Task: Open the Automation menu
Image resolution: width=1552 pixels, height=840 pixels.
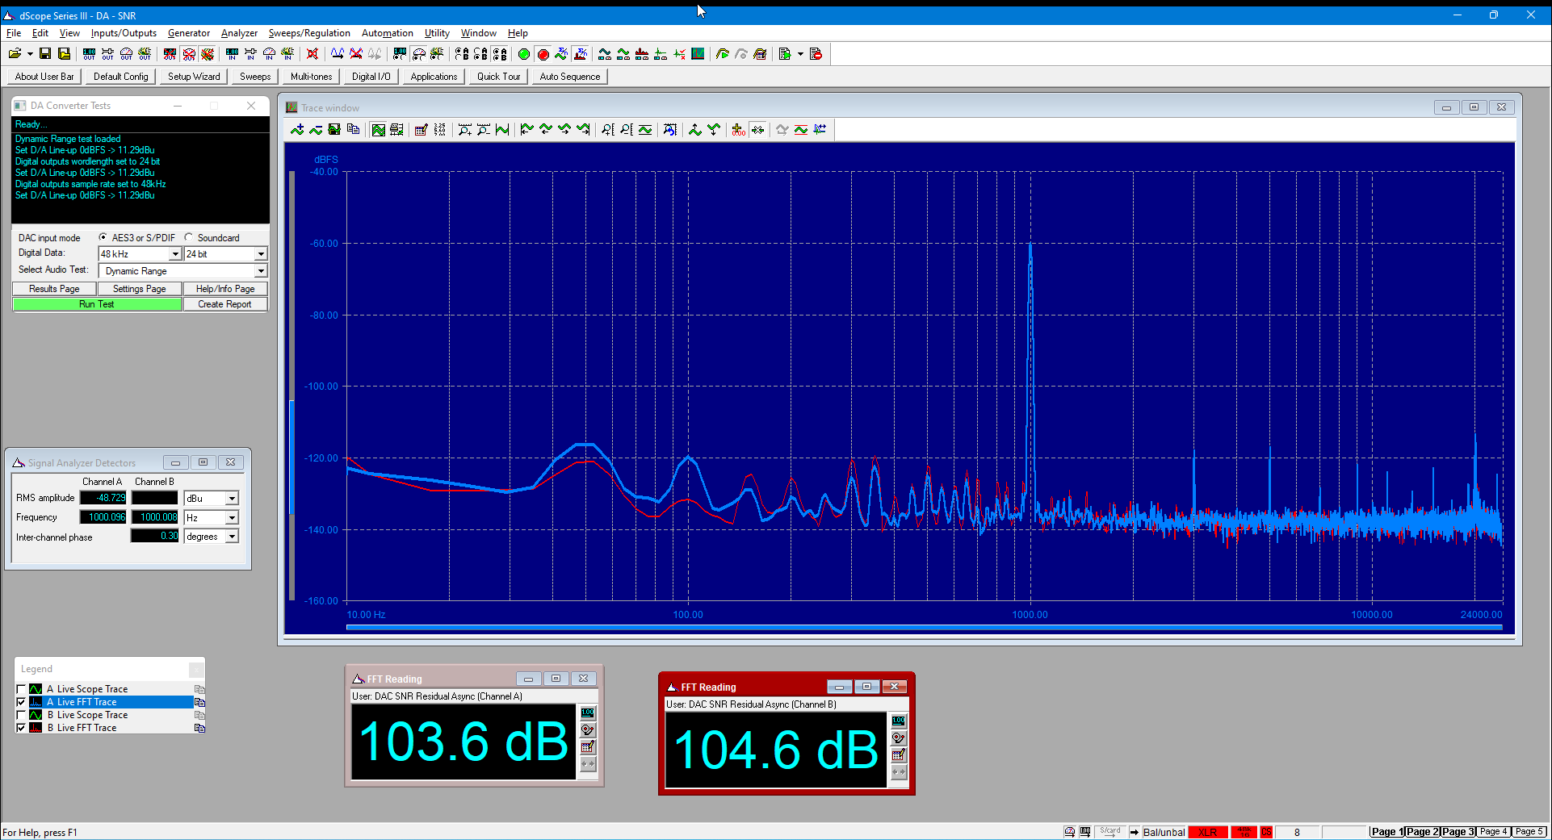Action: pos(387,33)
